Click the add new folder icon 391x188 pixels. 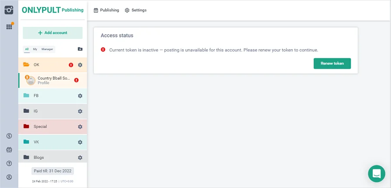tap(80, 49)
